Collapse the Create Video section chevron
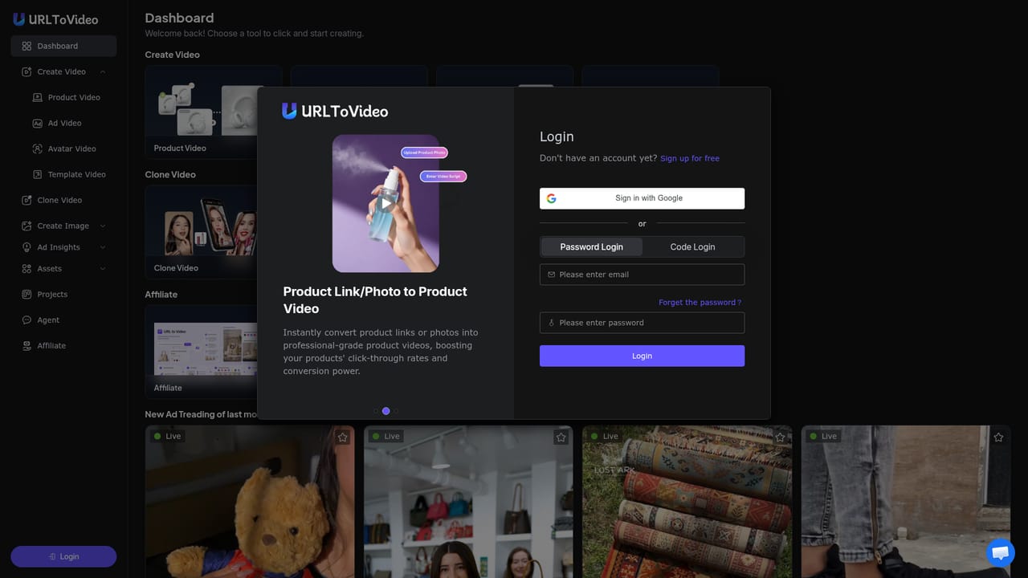Viewport: 1028px width, 578px height. [103, 71]
